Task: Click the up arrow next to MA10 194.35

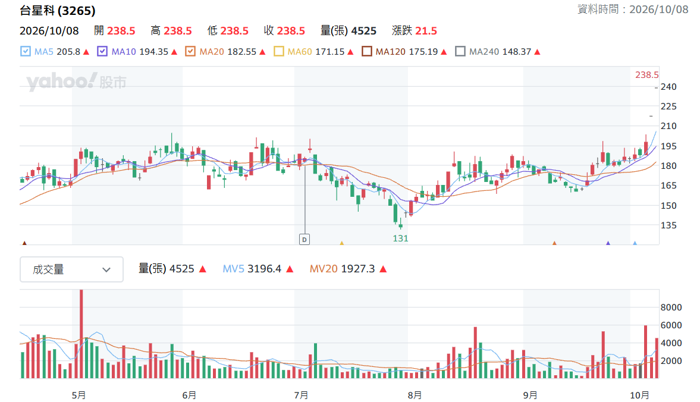Action: 174,52
